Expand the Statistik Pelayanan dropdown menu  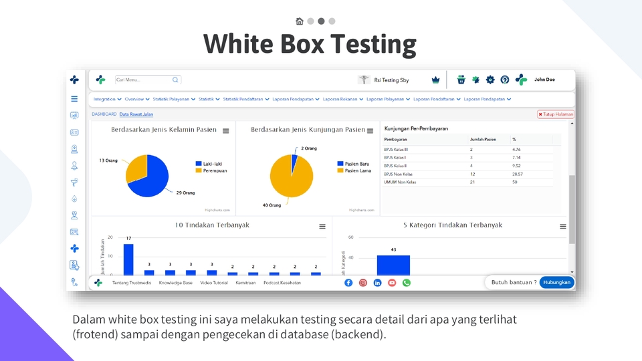174,99
